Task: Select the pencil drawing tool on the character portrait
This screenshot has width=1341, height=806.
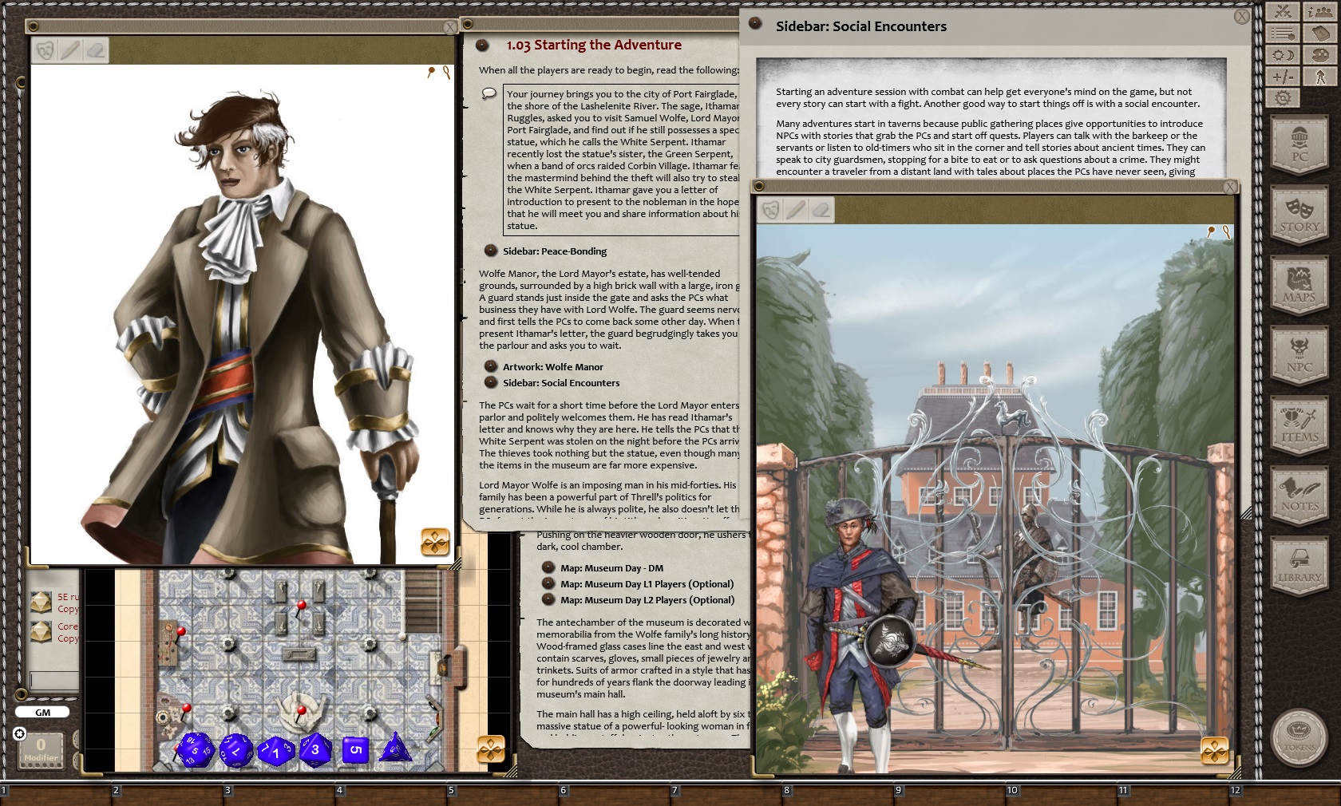Action: [x=71, y=50]
